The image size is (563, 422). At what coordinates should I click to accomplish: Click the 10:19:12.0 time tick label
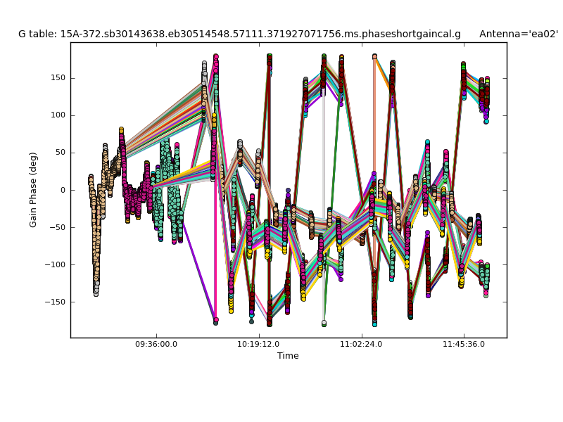[x=259, y=345]
